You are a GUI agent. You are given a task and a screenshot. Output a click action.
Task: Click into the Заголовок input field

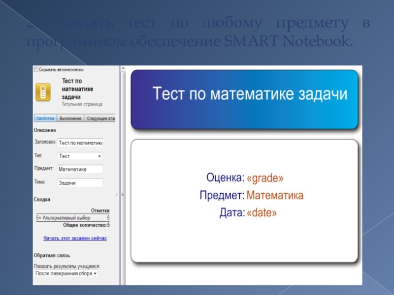point(80,143)
